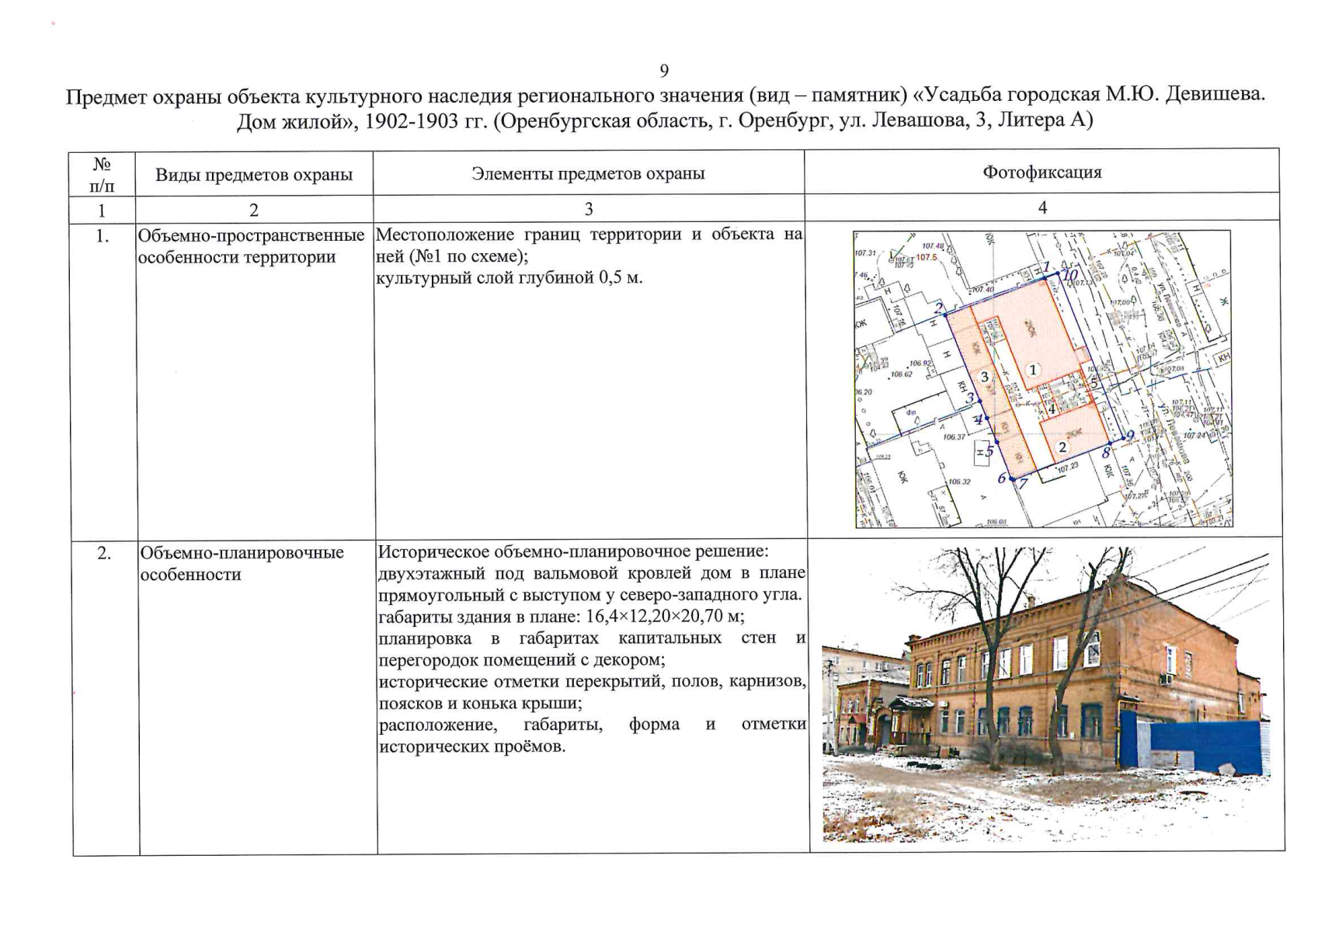Click the 'Фотофиксация' column header

pos(1042,172)
